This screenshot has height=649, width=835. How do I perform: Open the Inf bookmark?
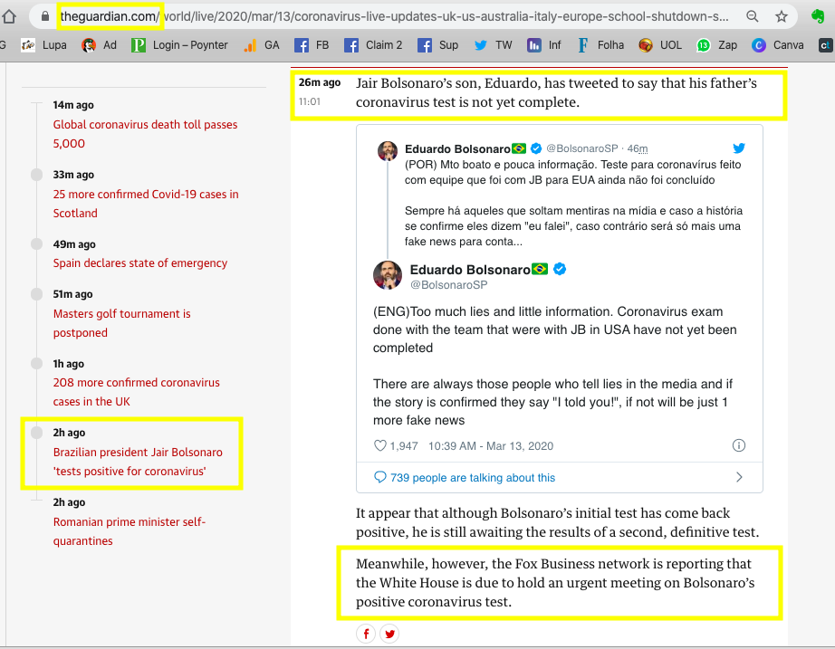[544, 45]
